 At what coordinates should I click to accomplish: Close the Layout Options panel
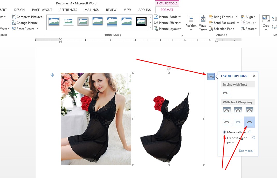[x=254, y=76]
